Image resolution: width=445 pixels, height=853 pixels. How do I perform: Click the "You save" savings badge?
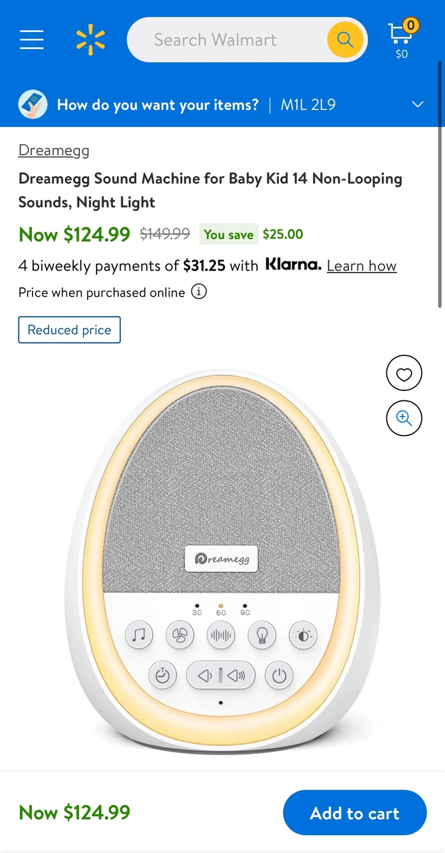(228, 235)
